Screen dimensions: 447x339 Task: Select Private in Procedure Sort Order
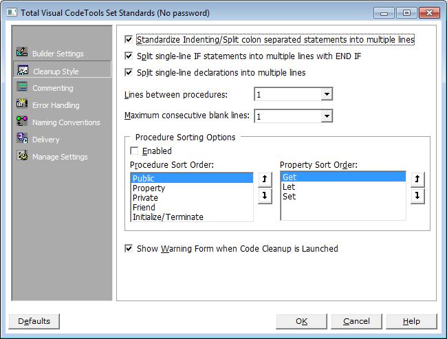[x=144, y=197]
